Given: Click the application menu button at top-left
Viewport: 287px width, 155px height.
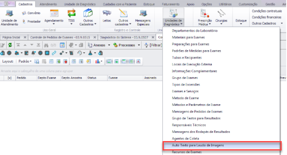Looking at the screenshot, I should 7,4.
